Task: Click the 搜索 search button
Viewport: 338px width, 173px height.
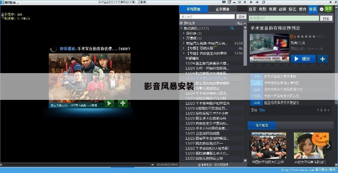Action: click(326, 19)
